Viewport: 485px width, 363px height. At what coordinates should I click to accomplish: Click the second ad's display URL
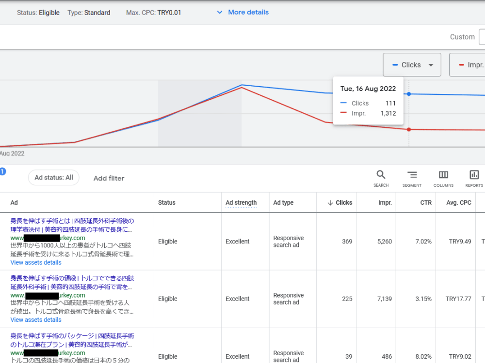point(48,295)
